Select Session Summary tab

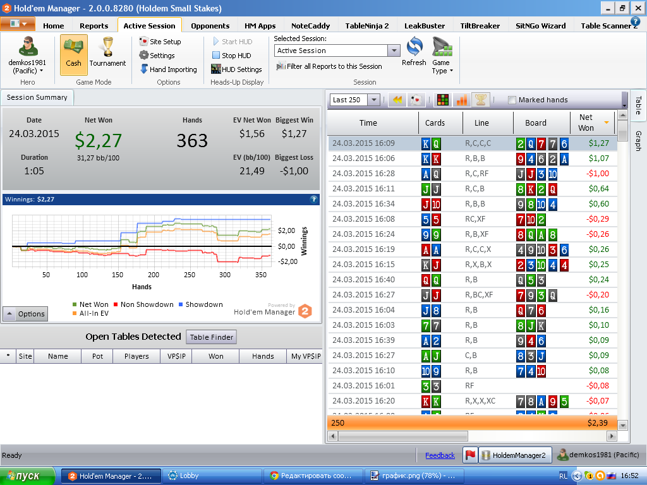pos(37,97)
